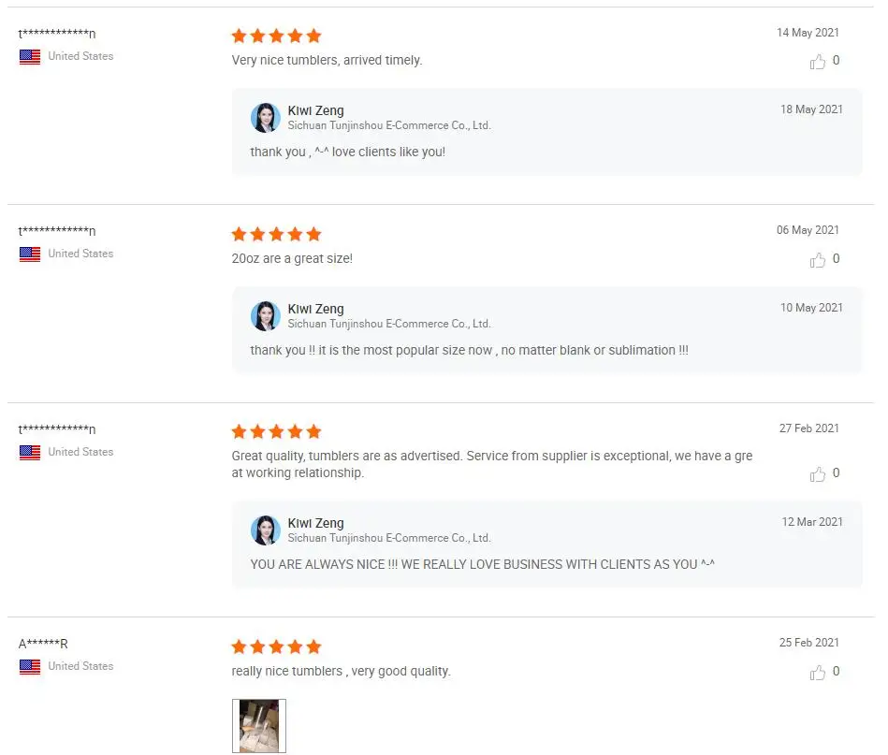888x755 pixels.
Task: Click thumbs-up on the 27 Feb 2021 review
Action: pyautogui.click(x=818, y=474)
